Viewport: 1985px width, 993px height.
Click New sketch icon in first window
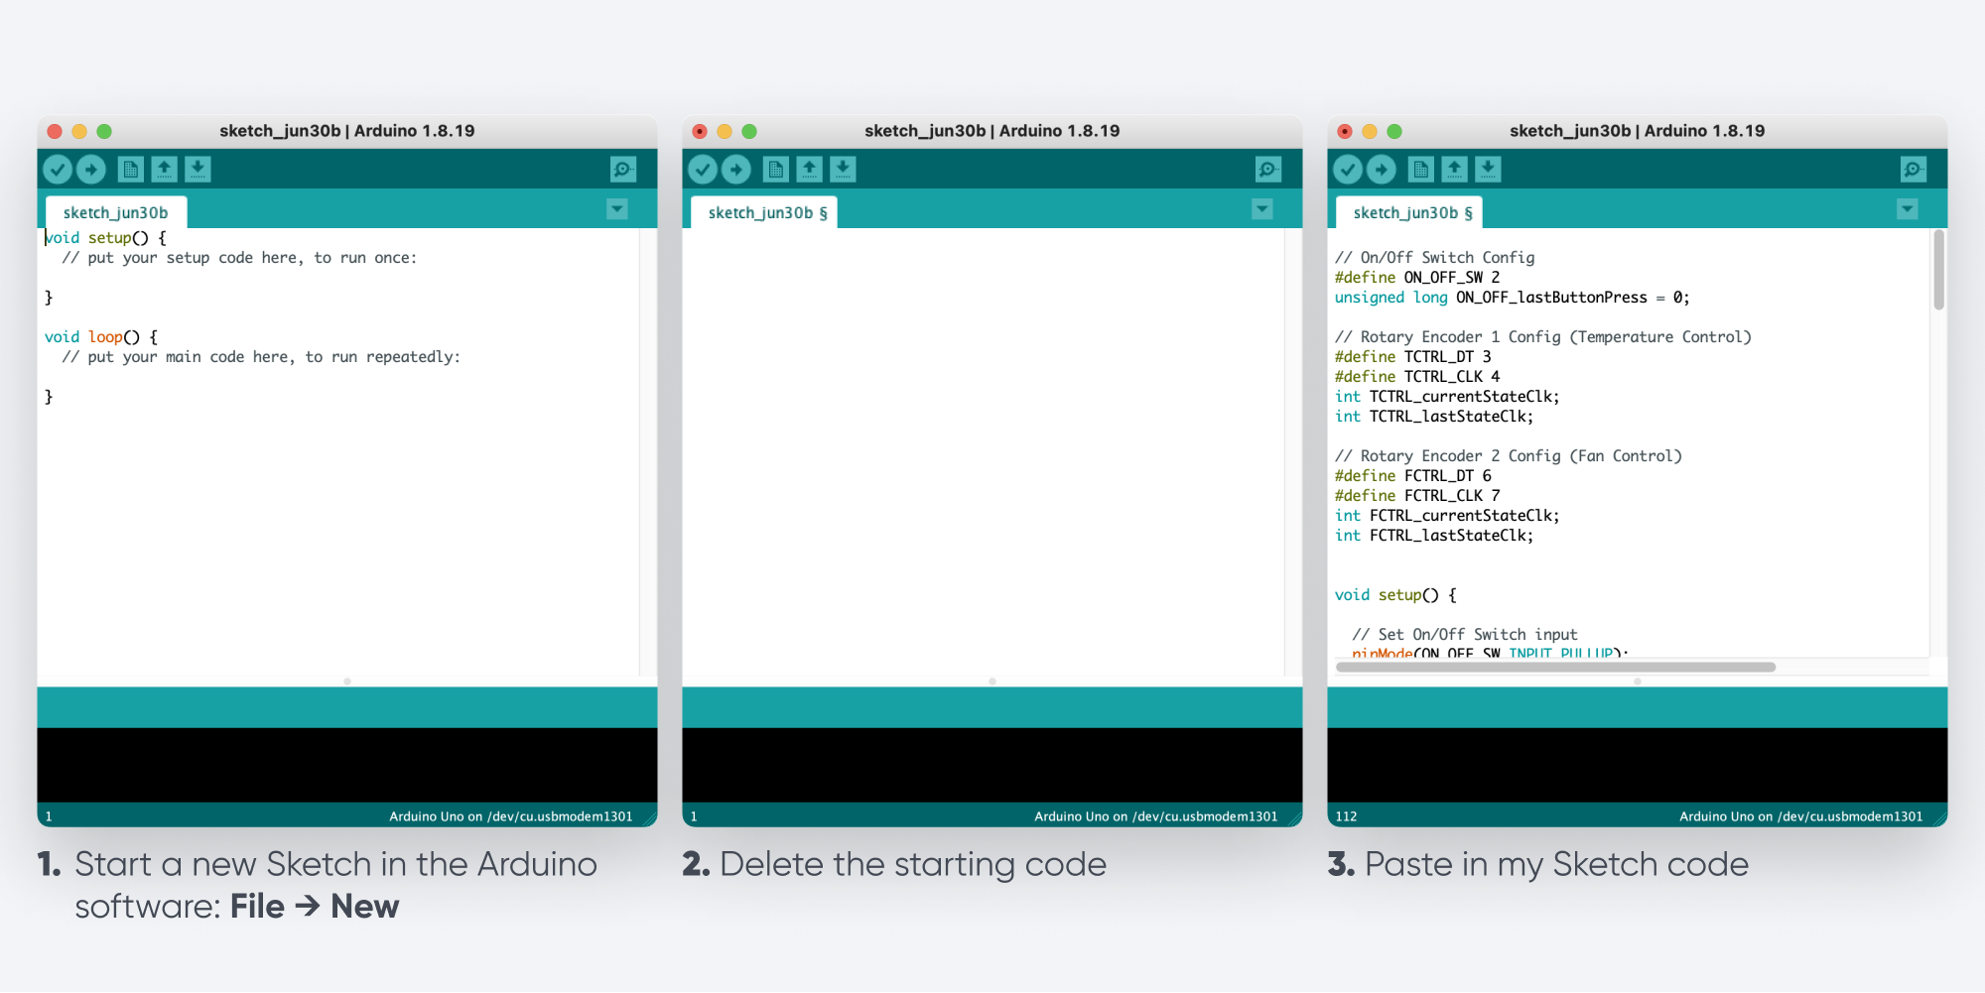pos(131,170)
